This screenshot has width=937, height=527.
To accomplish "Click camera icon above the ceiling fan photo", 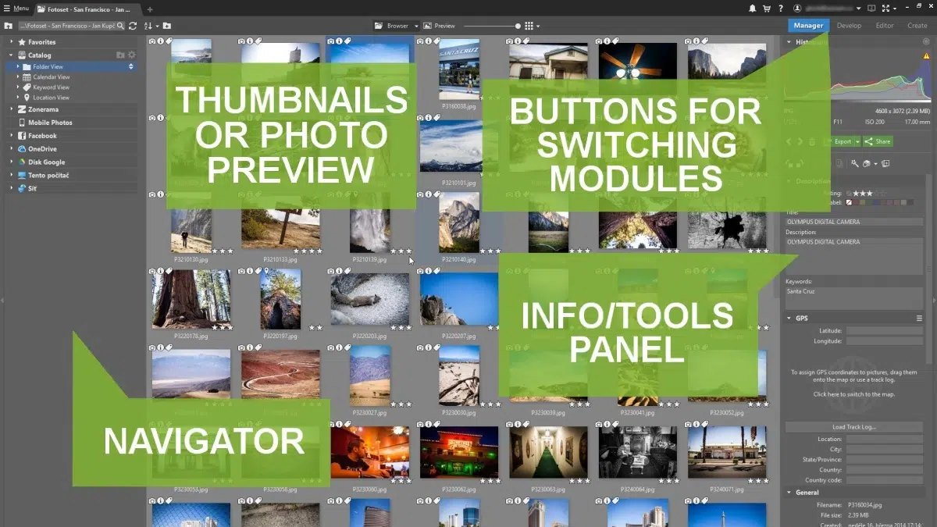I will pyautogui.click(x=599, y=41).
